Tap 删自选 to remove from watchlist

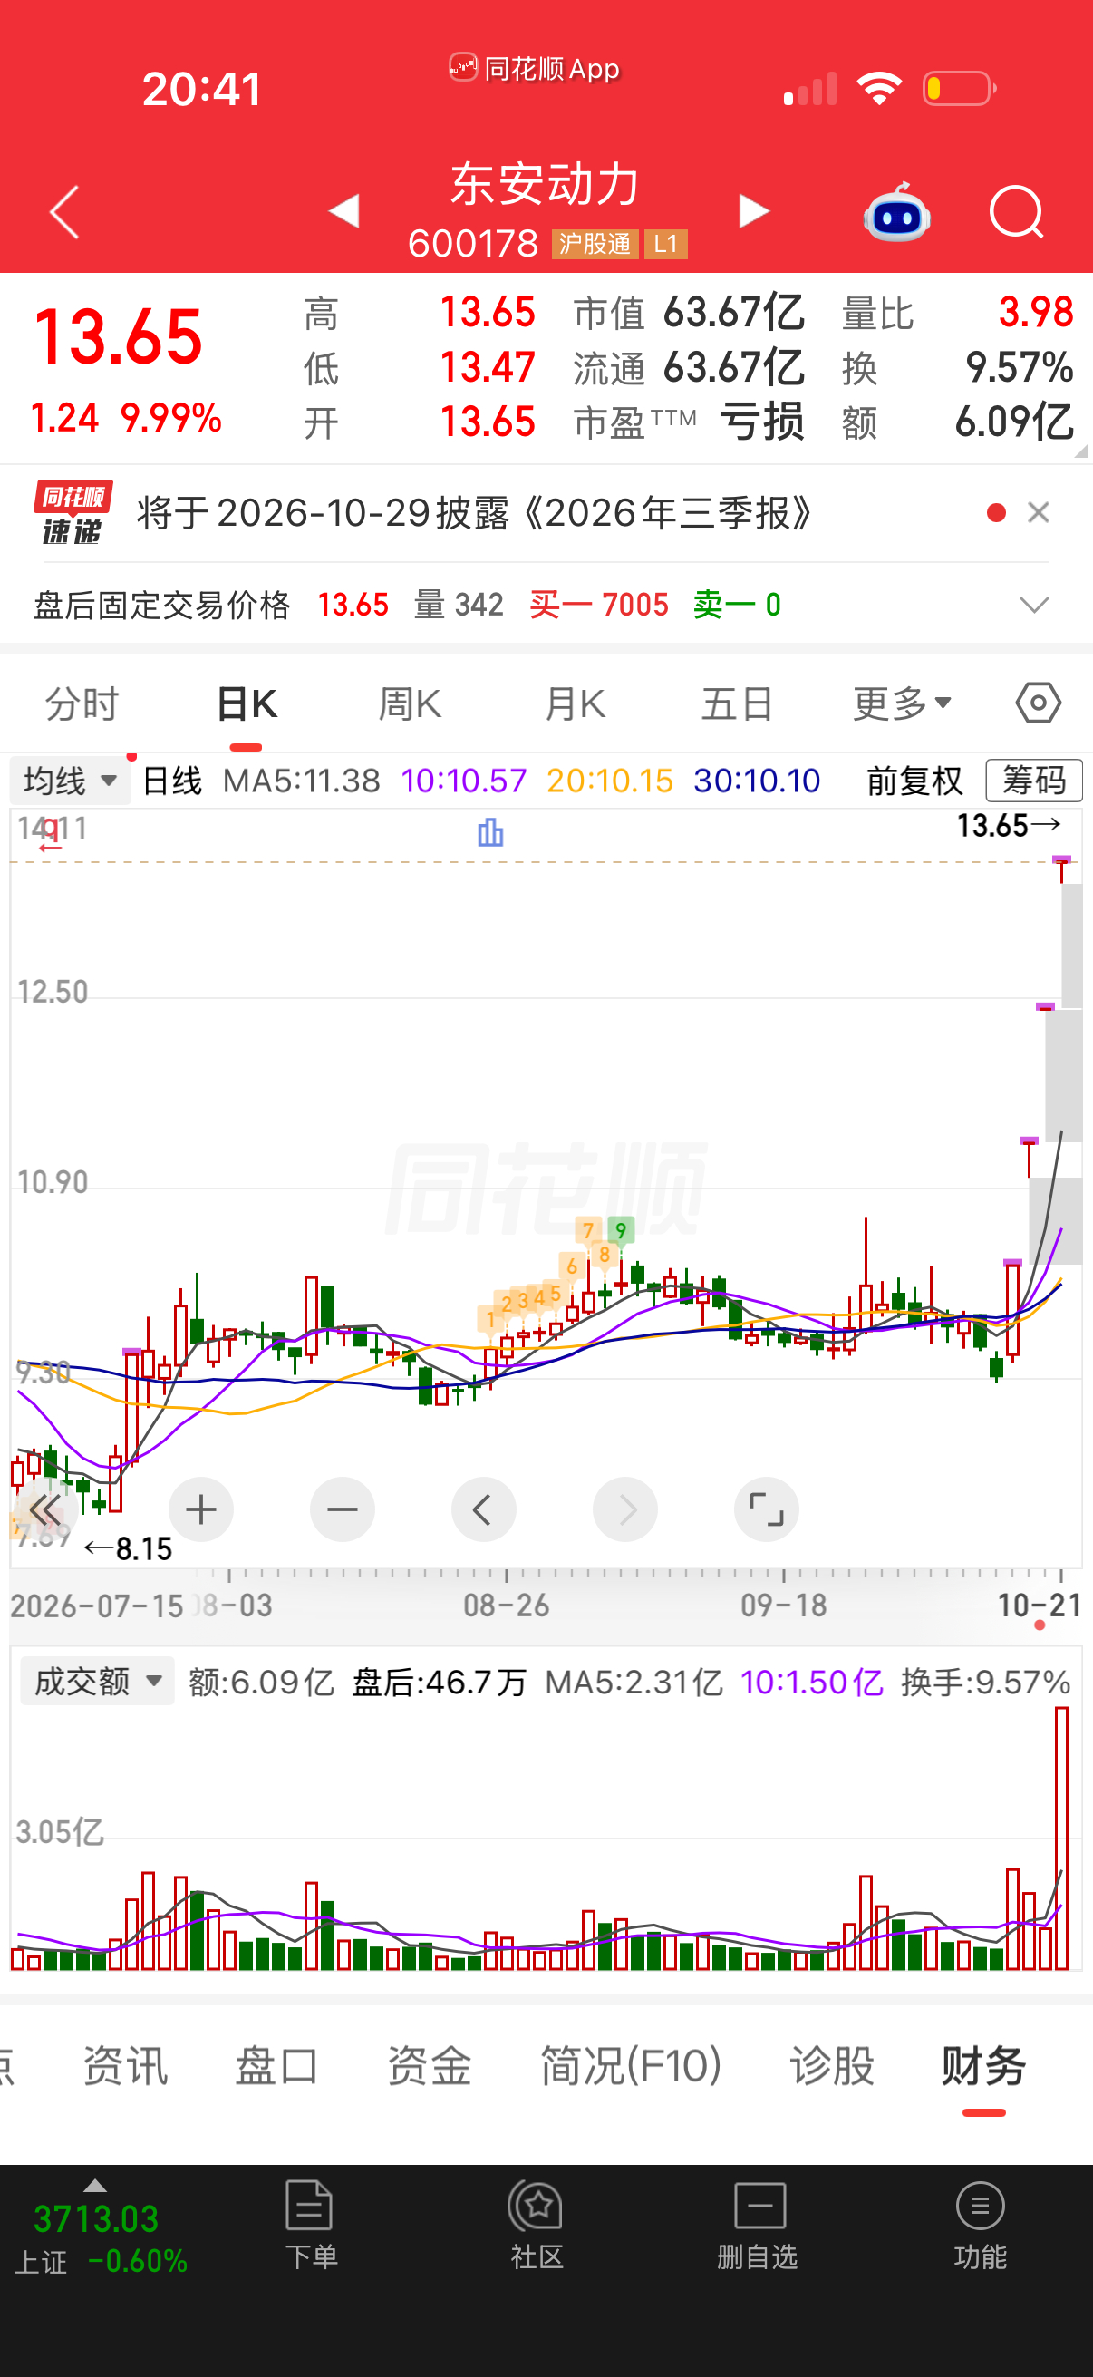tap(758, 2227)
